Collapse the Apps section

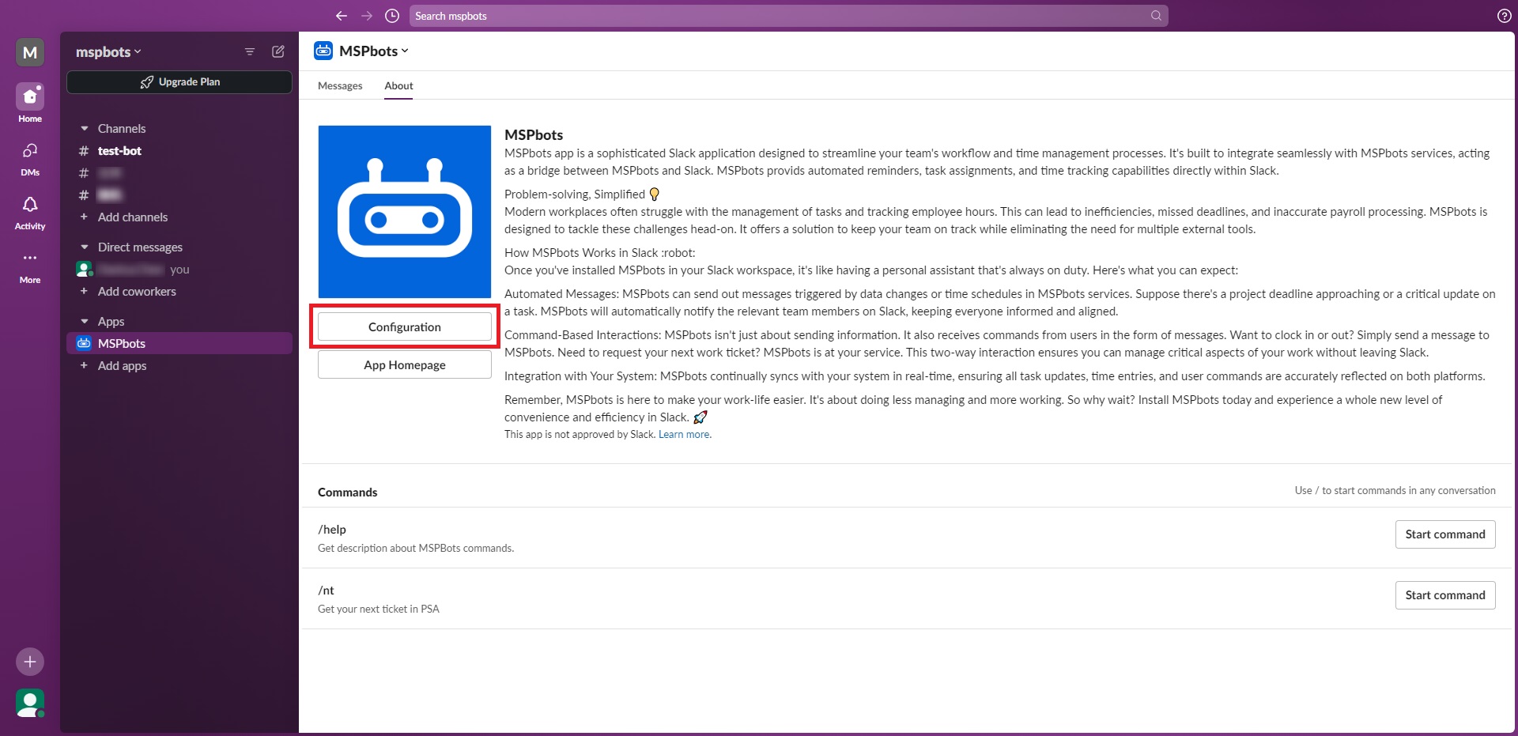(x=85, y=322)
